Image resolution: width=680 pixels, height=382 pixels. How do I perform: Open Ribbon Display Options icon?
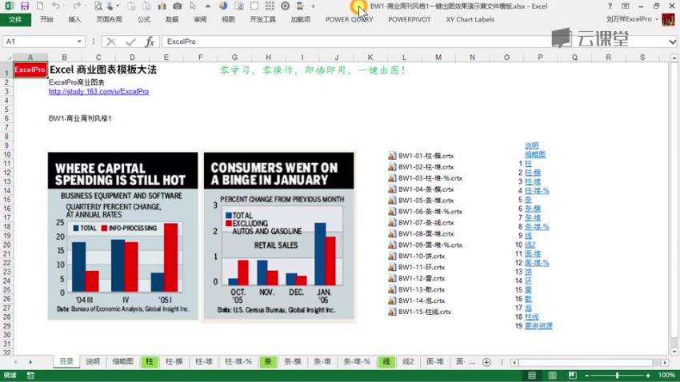[626, 6]
